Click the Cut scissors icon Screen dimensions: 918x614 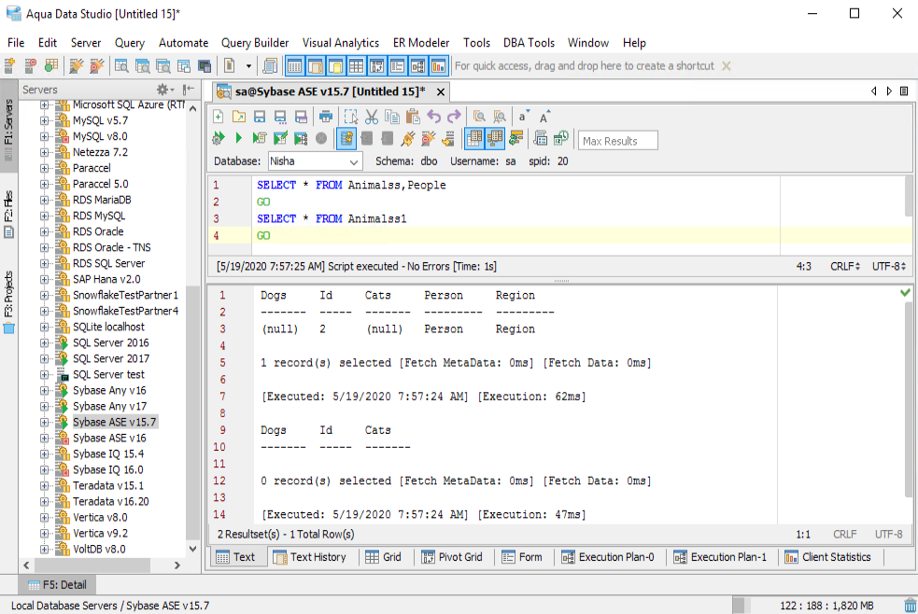click(371, 117)
